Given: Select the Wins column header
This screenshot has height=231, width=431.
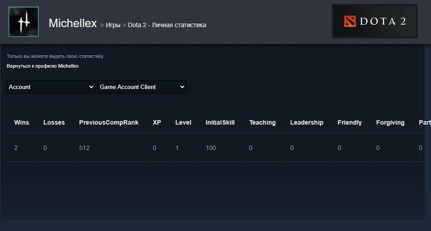Looking at the screenshot, I should 21,122.
